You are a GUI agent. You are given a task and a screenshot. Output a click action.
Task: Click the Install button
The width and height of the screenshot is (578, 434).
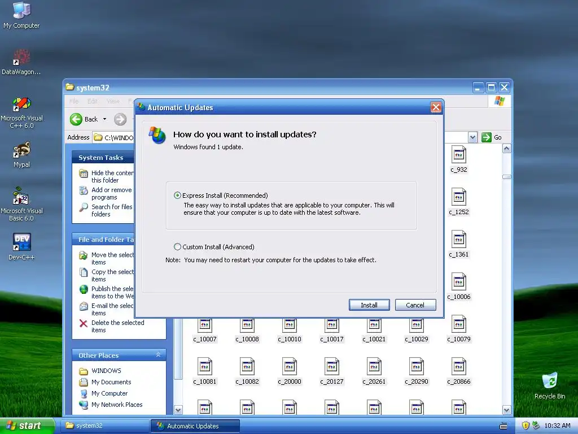(x=369, y=305)
